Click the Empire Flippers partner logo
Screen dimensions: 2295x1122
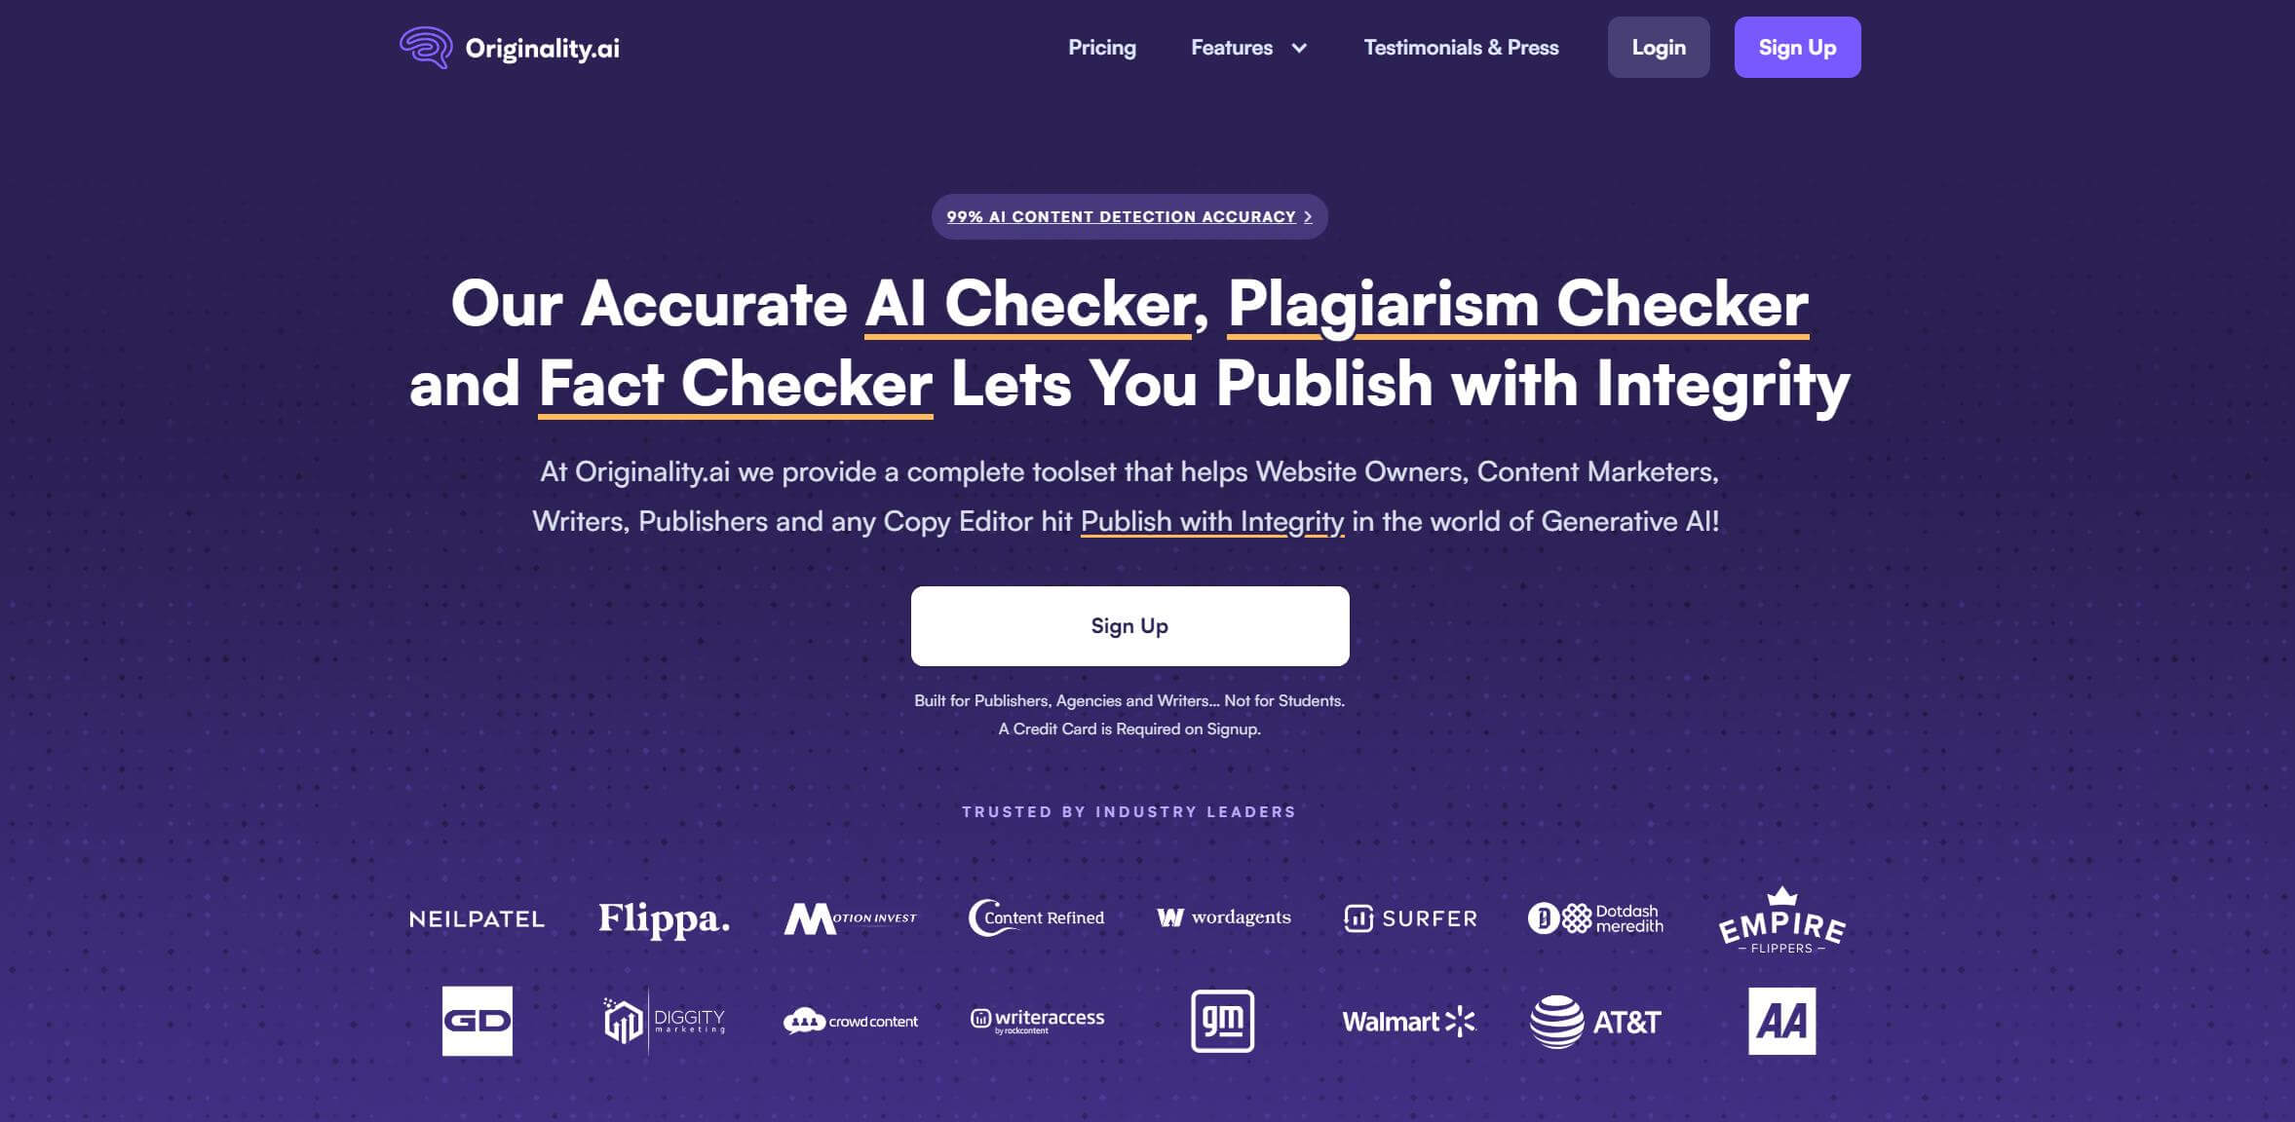1781,917
